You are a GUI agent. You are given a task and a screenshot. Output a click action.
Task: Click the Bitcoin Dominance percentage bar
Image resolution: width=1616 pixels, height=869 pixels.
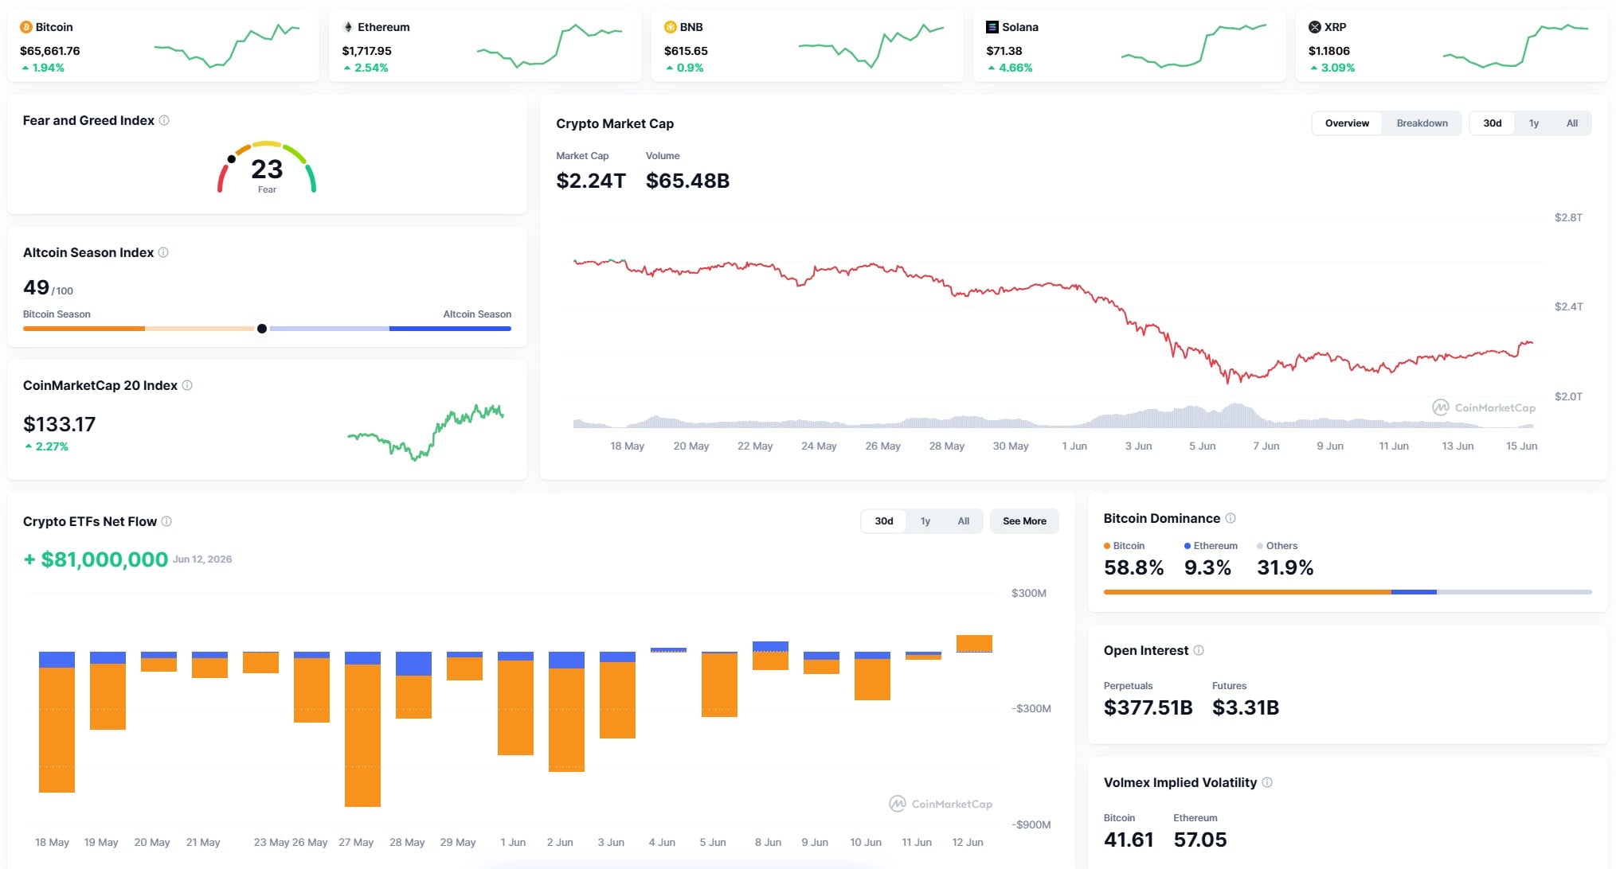(1348, 592)
